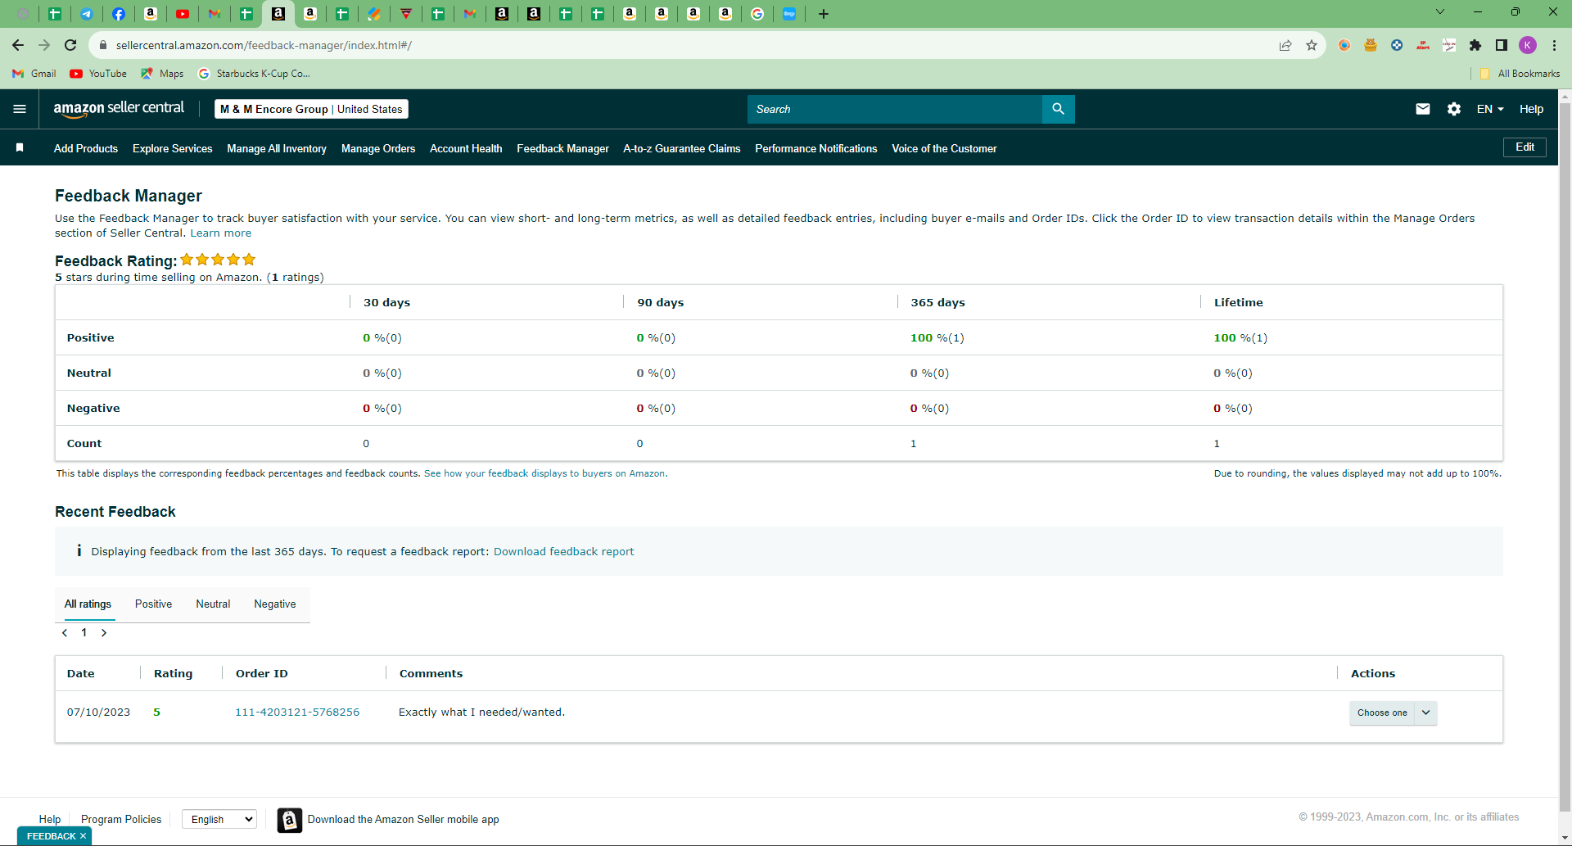Viewport: 1572px width, 846px height.
Task: Click the browser back arrow
Action: (18, 45)
